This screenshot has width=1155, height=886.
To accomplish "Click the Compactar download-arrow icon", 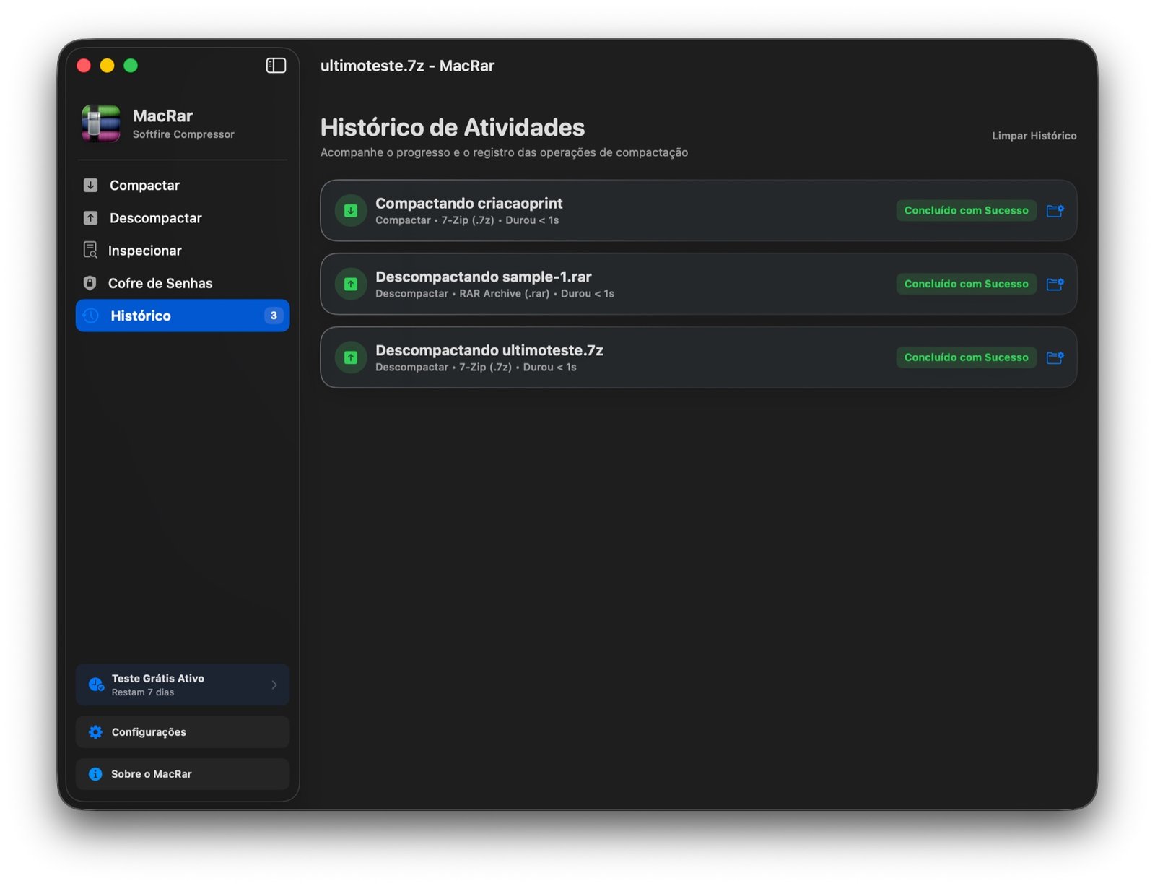I will [x=90, y=185].
